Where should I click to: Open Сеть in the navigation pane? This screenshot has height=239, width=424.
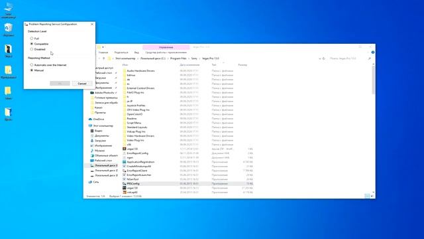coord(95,182)
